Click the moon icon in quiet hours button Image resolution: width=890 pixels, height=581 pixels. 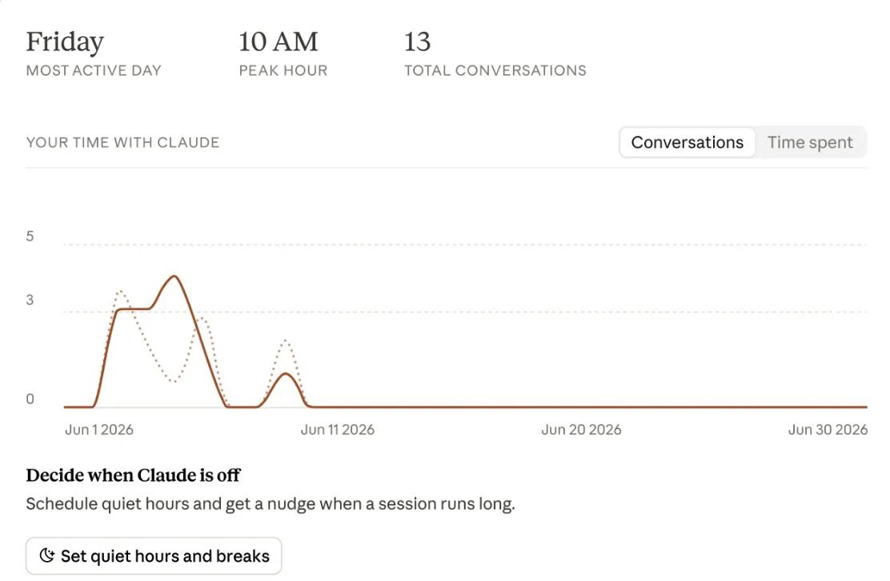click(47, 555)
